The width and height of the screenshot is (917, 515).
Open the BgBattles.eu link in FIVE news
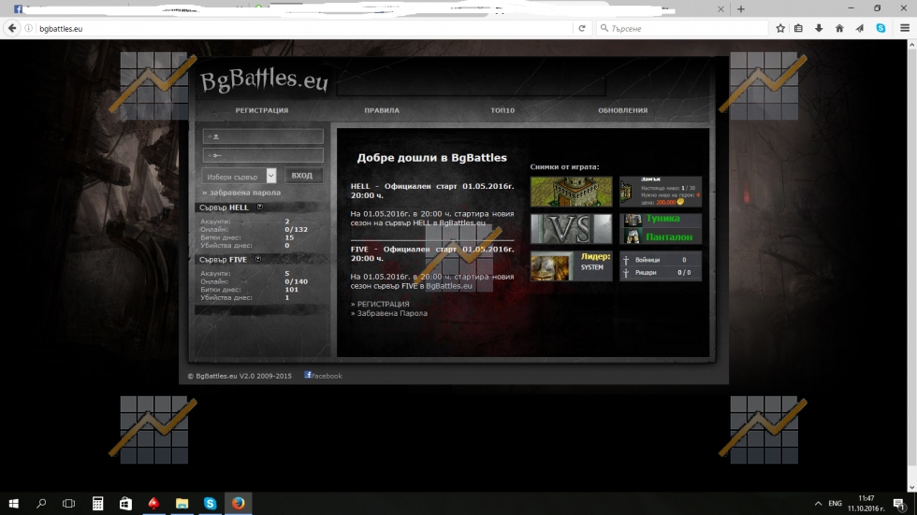448,285
